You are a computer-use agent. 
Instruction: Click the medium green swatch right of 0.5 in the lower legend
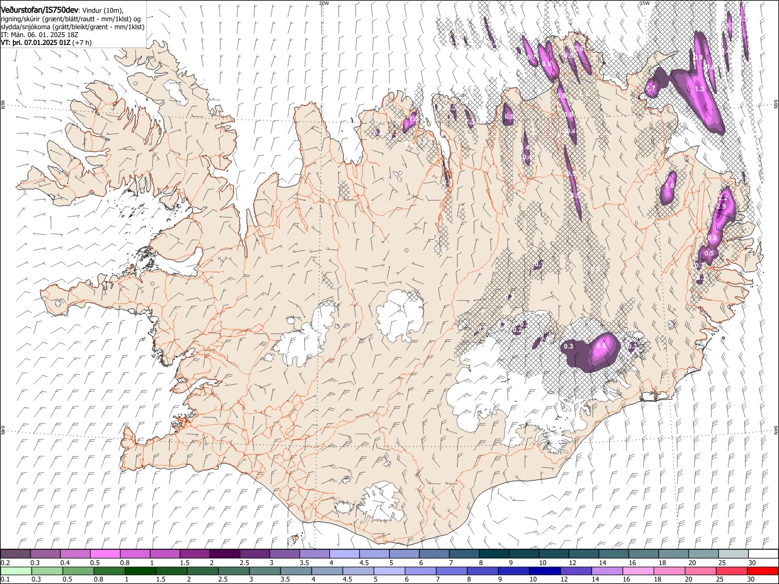[x=78, y=571]
